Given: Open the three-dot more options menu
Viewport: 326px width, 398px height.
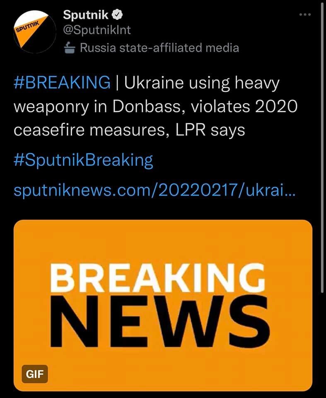Looking at the screenshot, I should point(305,15).
